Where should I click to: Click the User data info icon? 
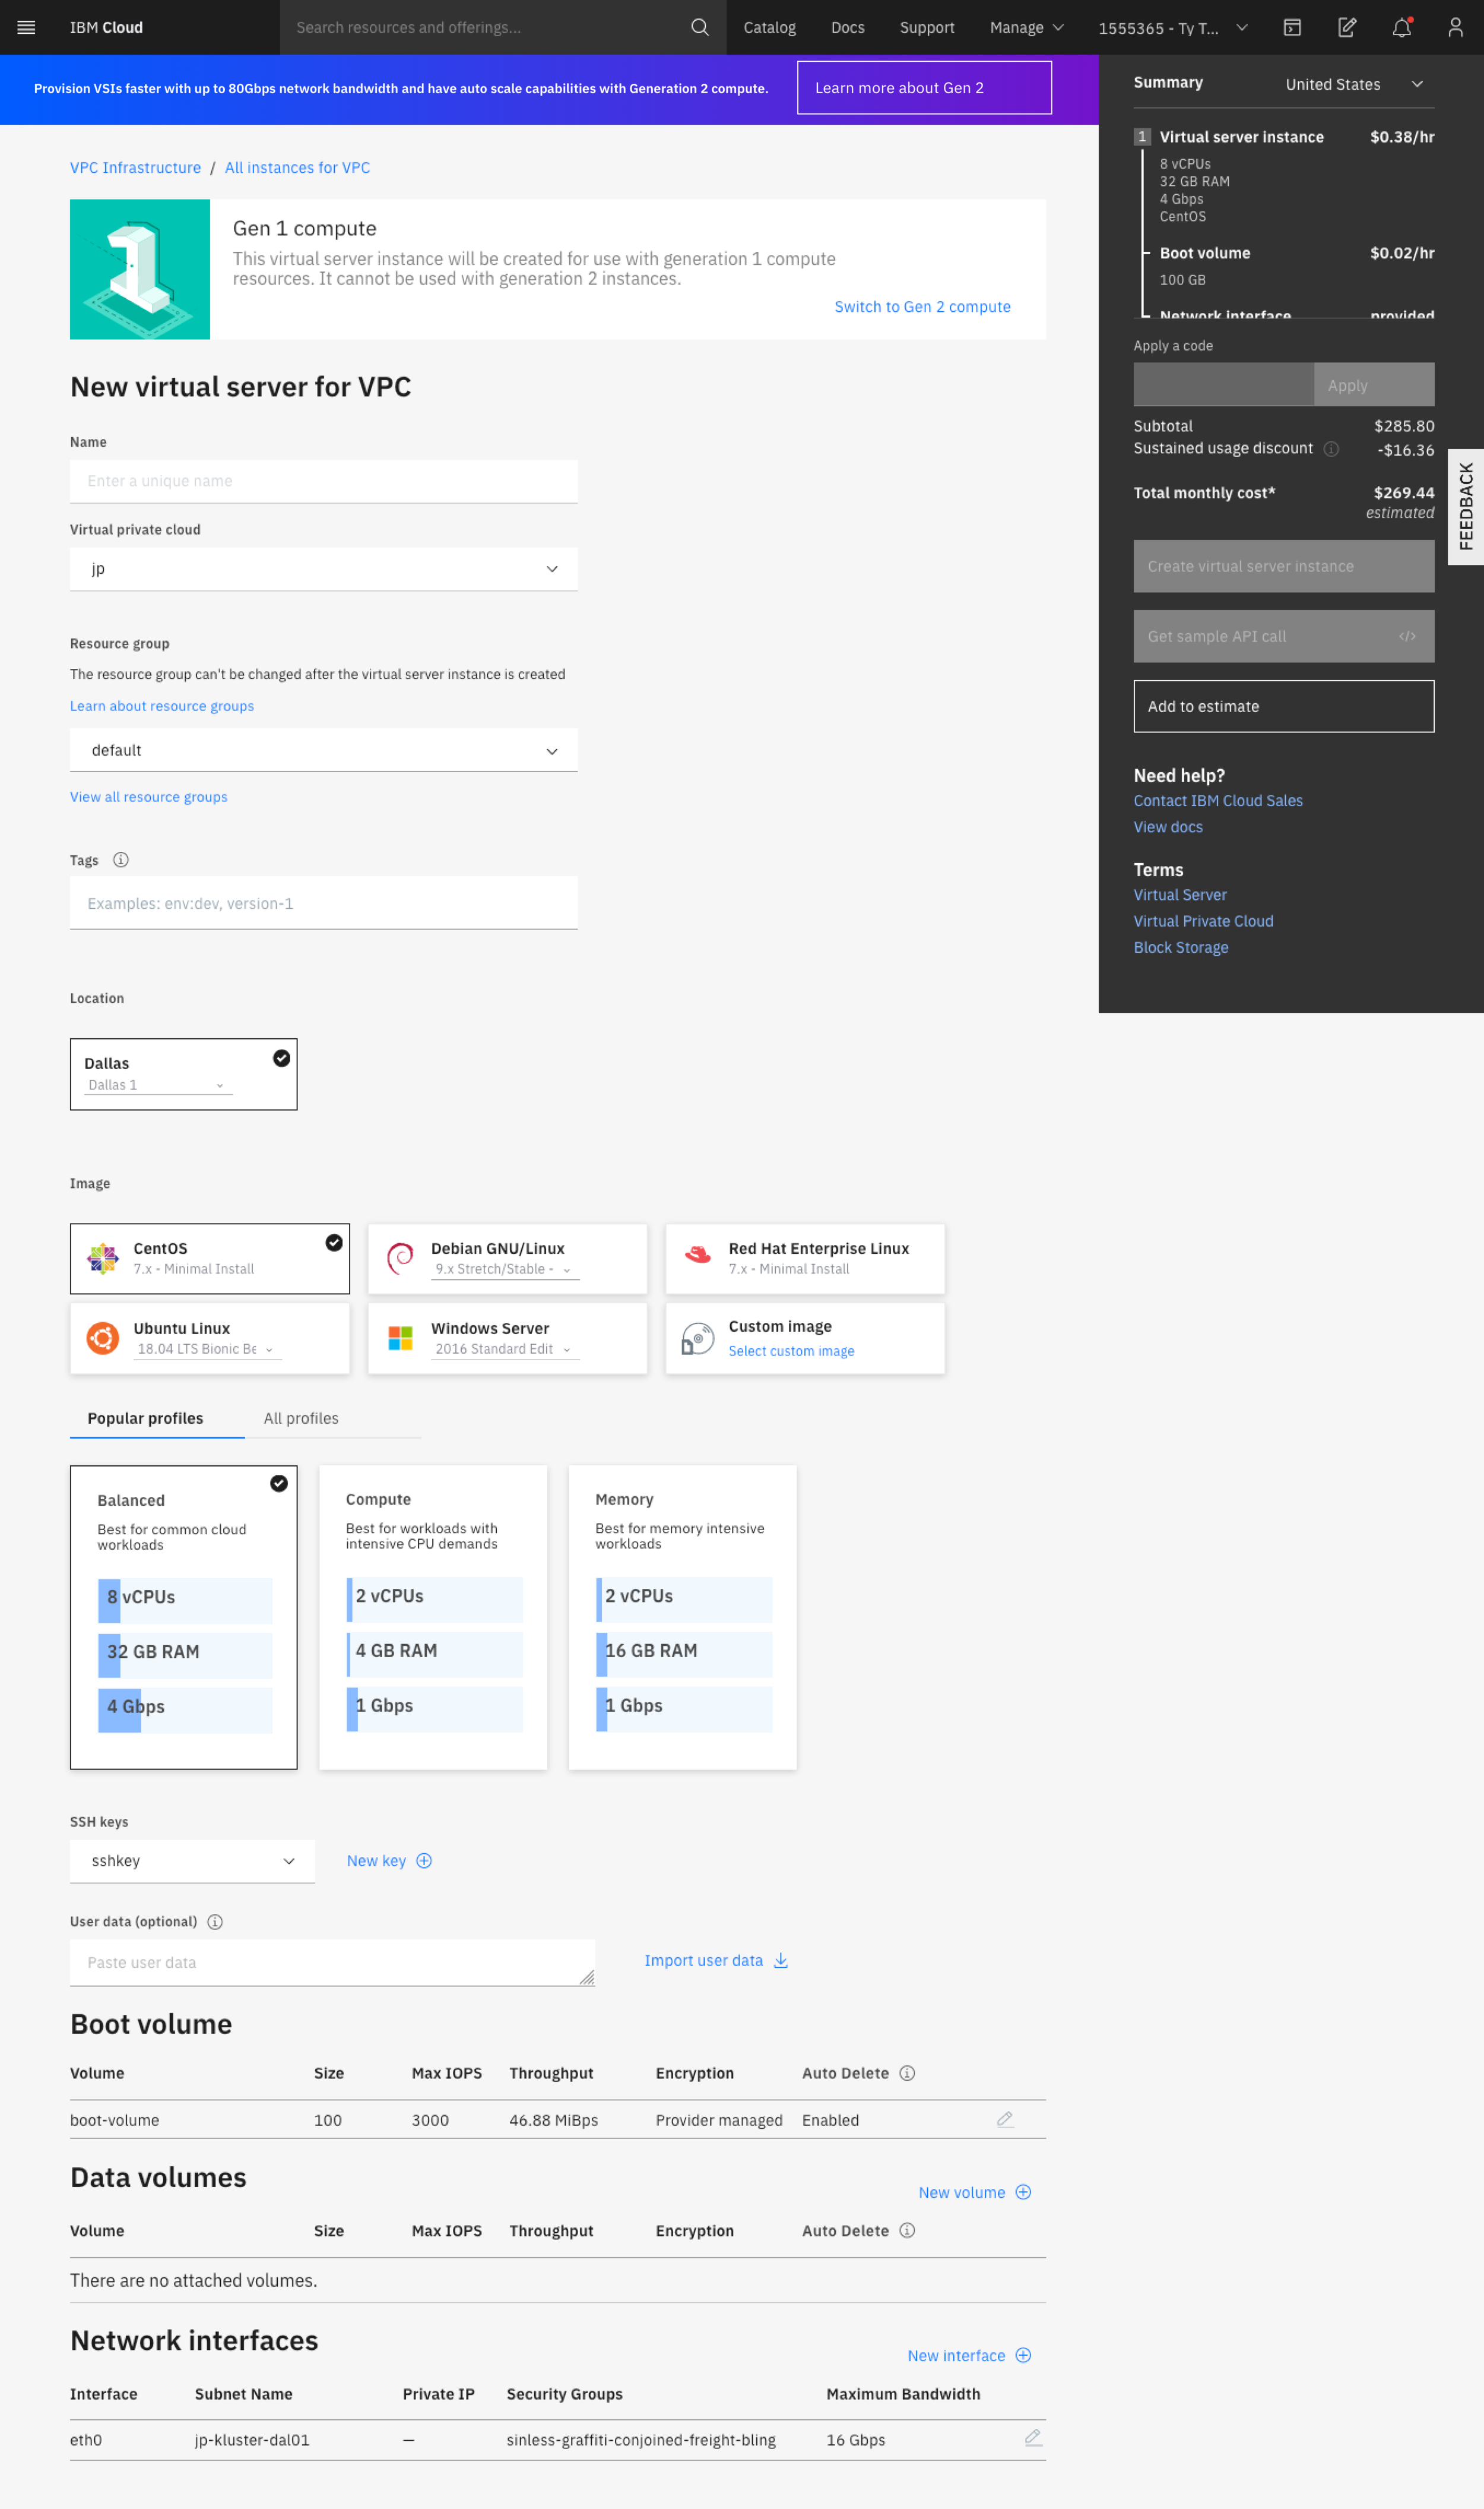point(215,1922)
